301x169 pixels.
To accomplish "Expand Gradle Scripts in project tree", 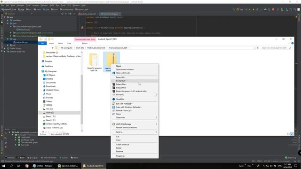I will pyautogui.click(x=5, y=48).
